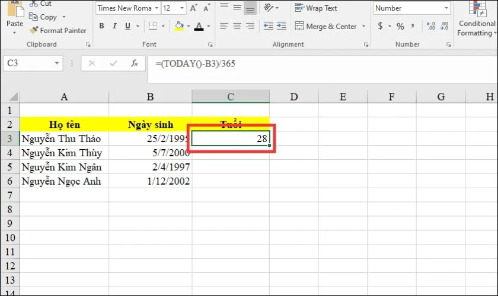Apply percent style

tap(400, 26)
